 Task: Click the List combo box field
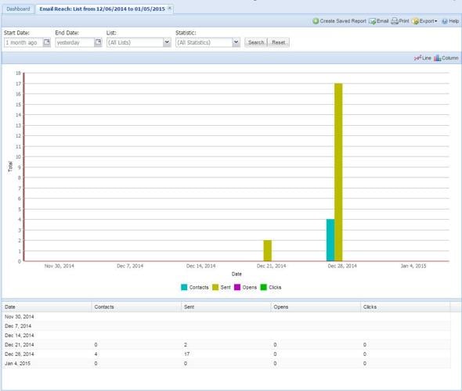pyautogui.click(x=135, y=43)
